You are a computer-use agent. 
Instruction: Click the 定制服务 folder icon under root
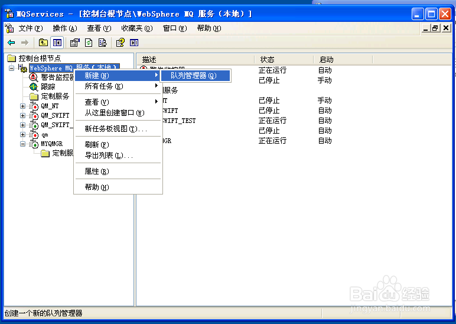[x=34, y=96]
